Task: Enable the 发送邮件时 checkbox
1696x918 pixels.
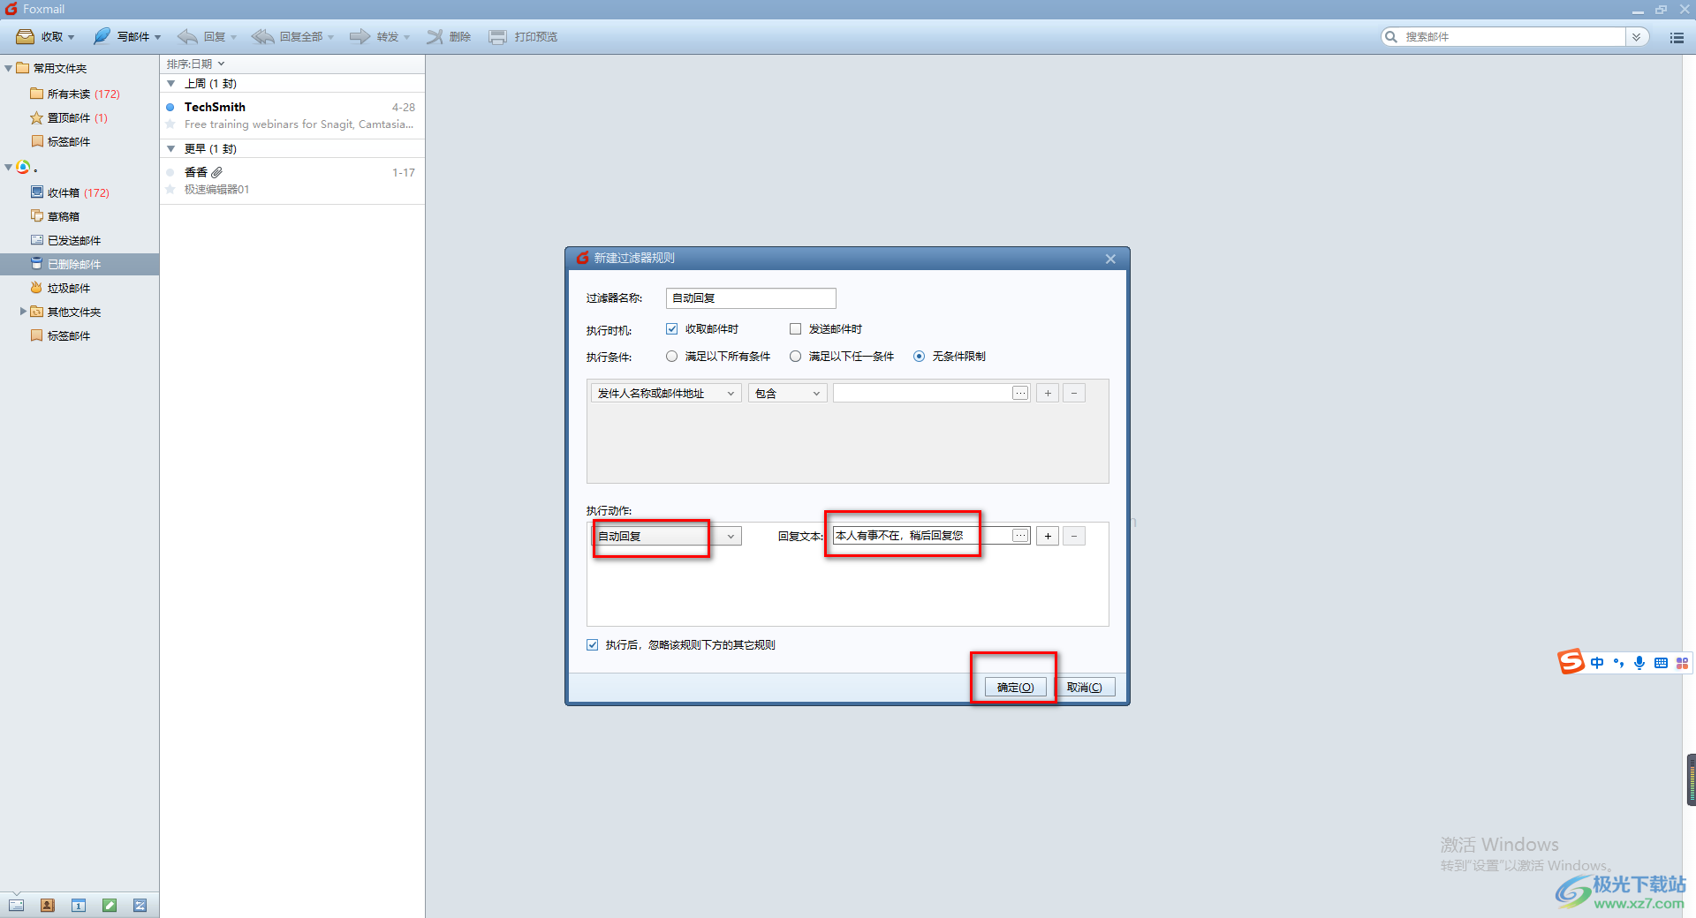Action: tap(795, 328)
